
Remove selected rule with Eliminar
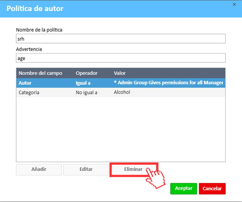click(133, 170)
